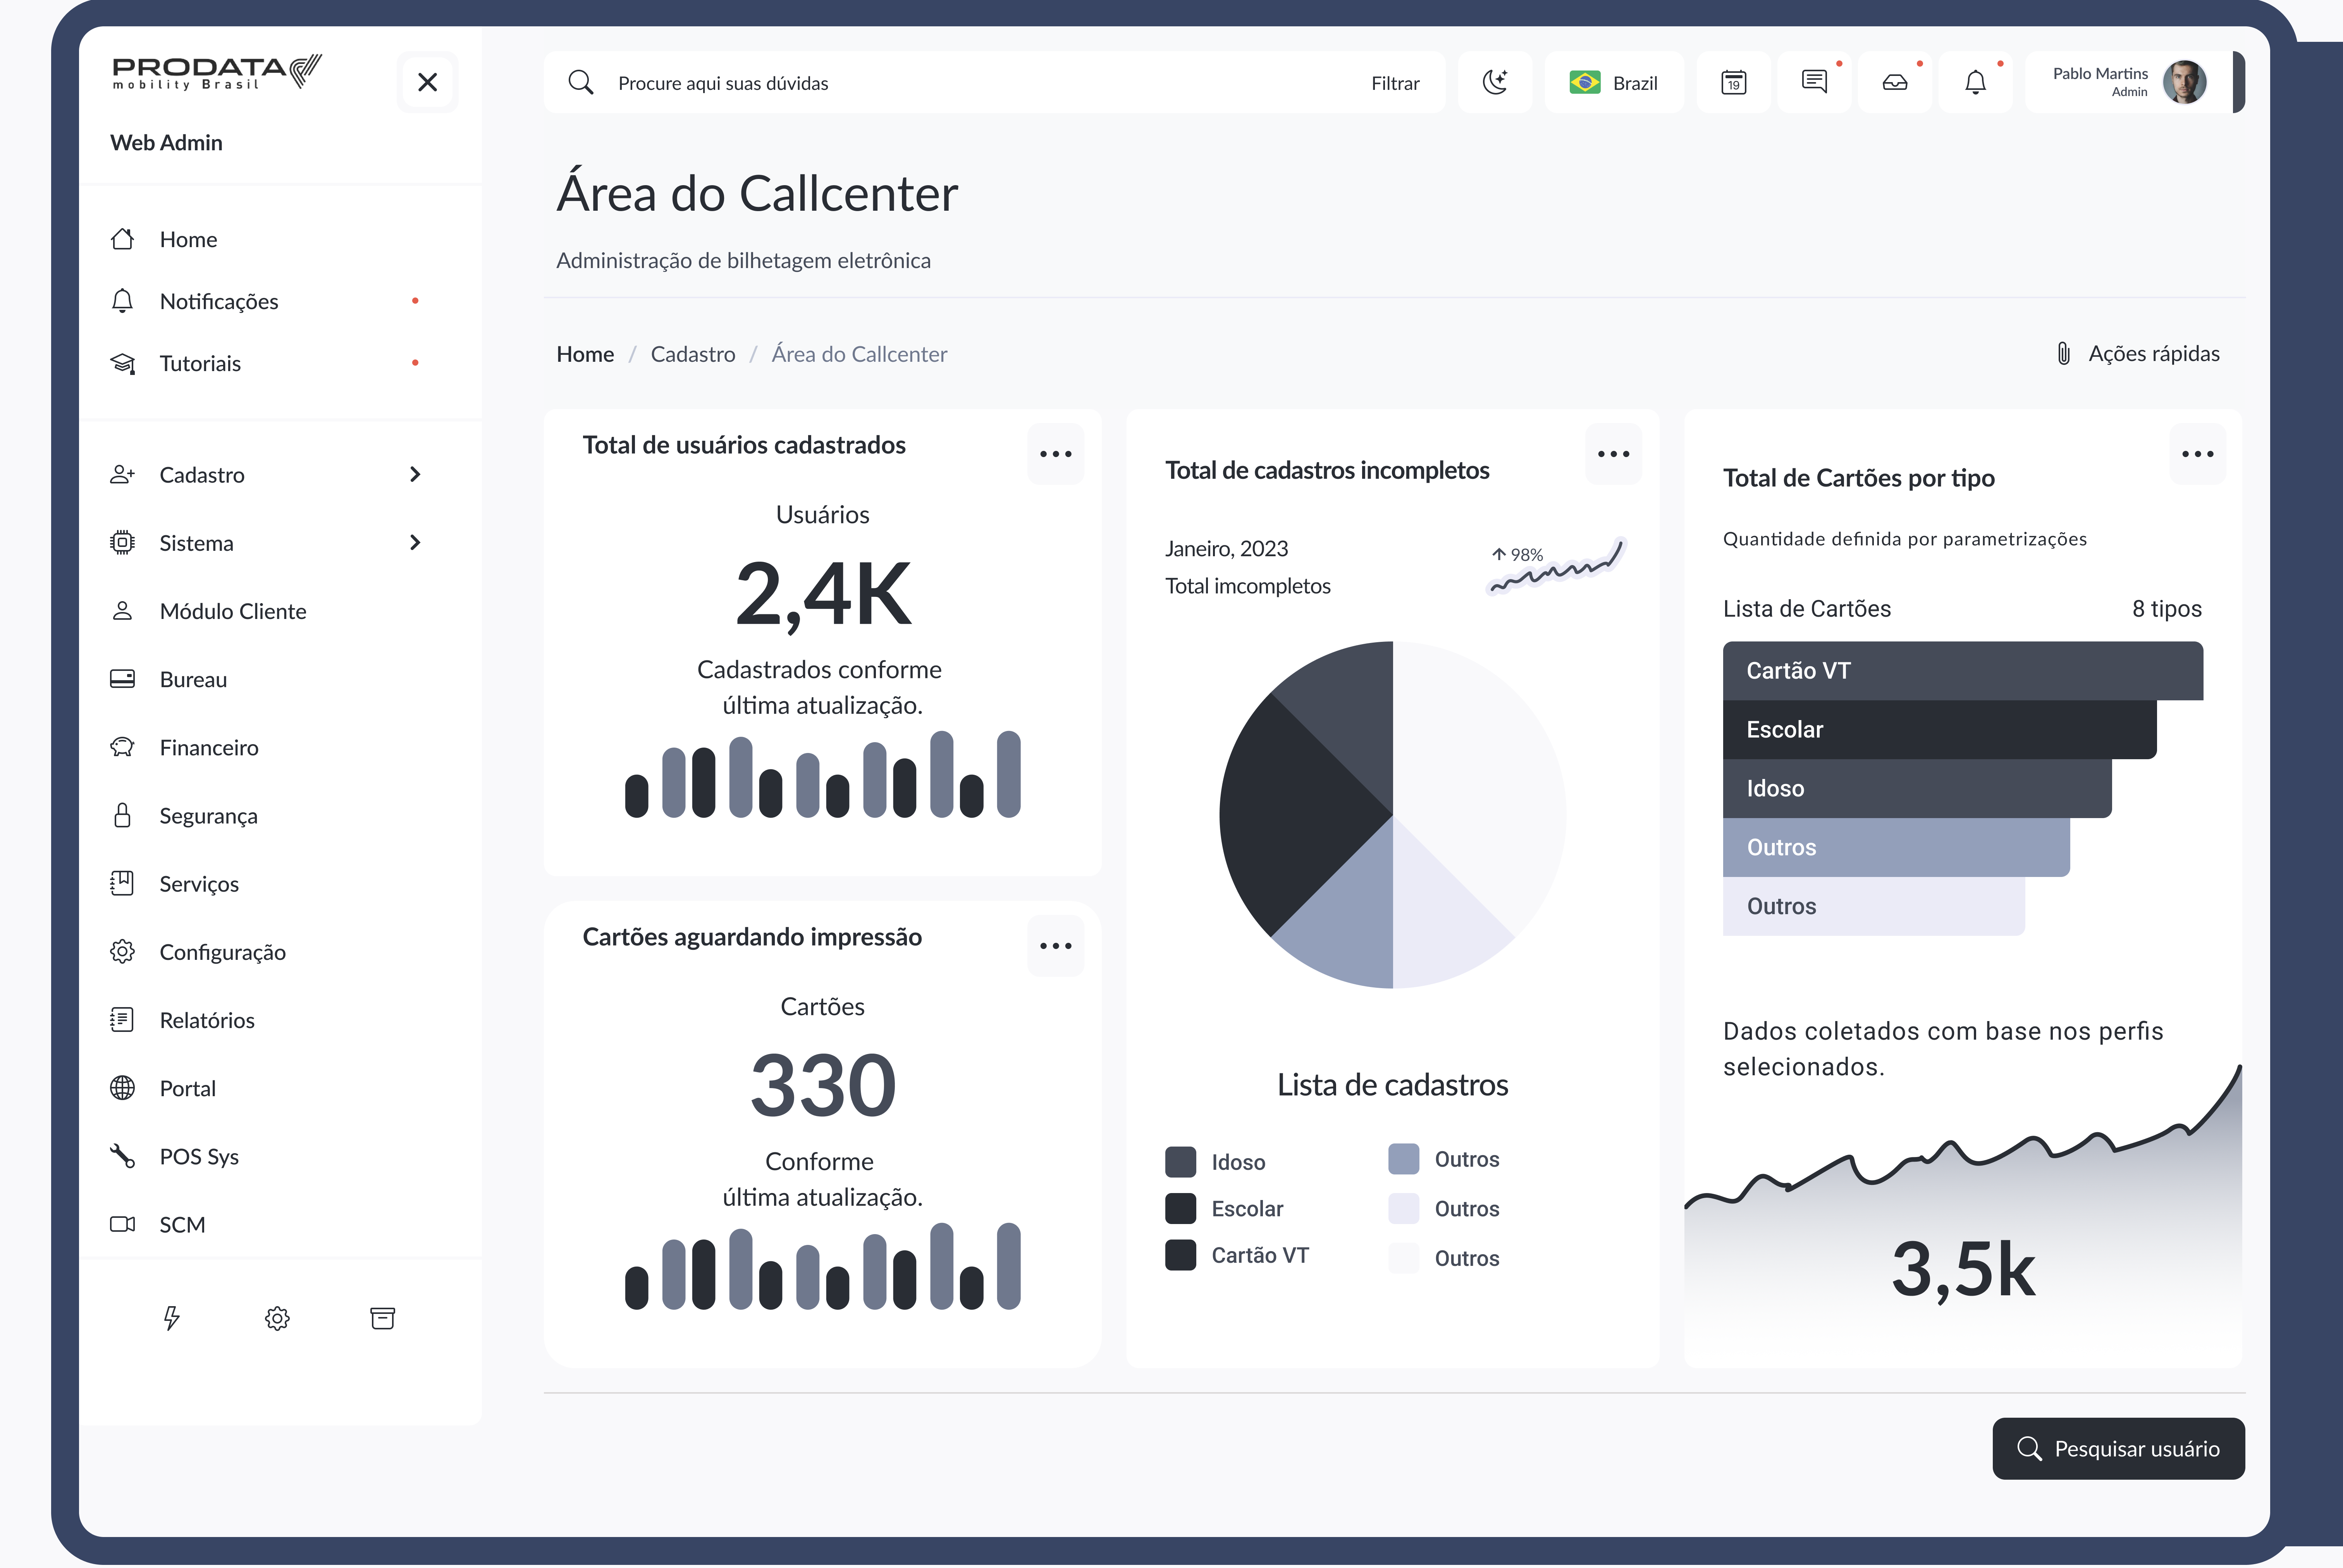Expand the Cadastro menu chevron
Screen dimensions: 2343x1568
pyautogui.click(x=415, y=474)
